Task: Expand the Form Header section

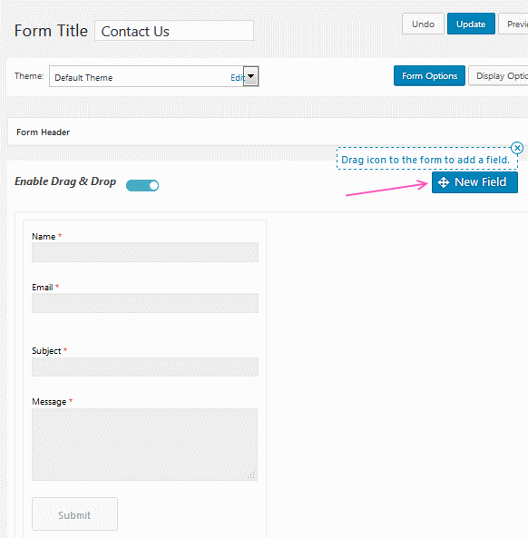Action: point(268,132)
